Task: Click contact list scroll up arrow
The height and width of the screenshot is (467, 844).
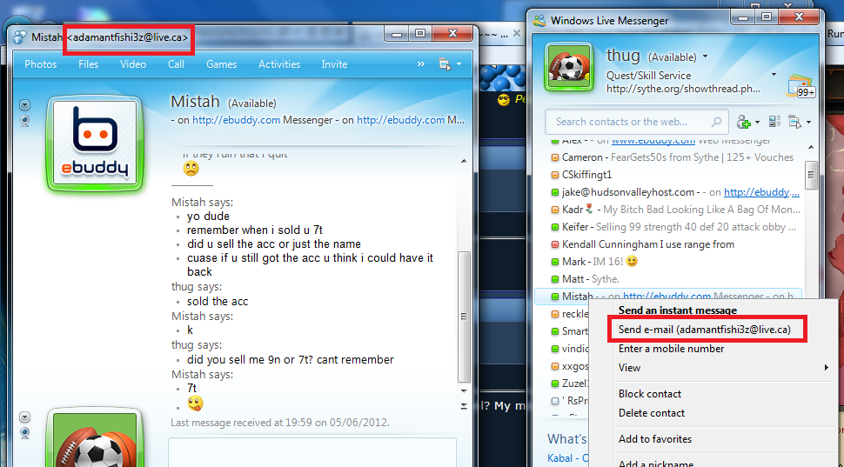Action: [x=811, y=148]
